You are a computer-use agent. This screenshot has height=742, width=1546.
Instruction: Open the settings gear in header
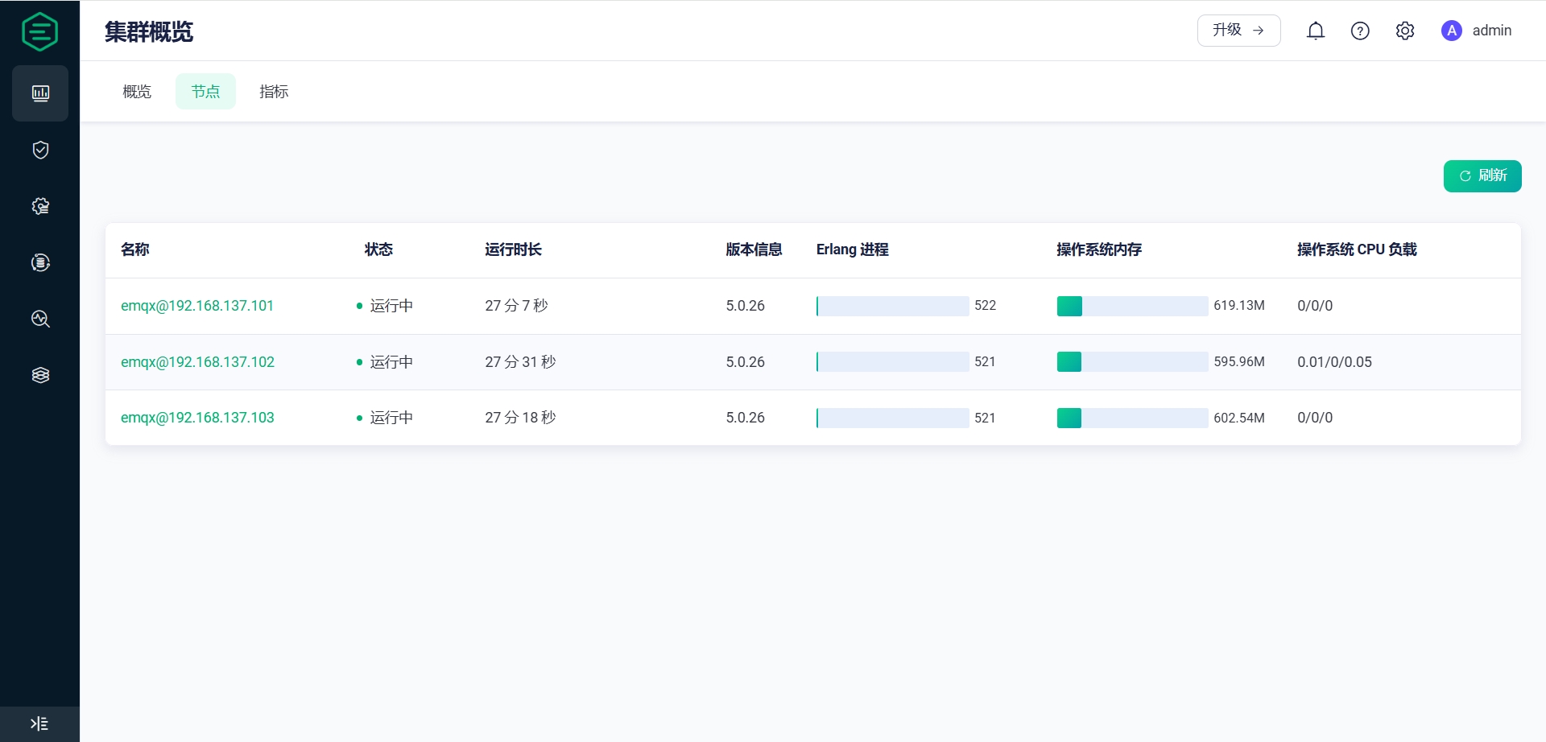pyautogui.click(x=1405, y=31)
